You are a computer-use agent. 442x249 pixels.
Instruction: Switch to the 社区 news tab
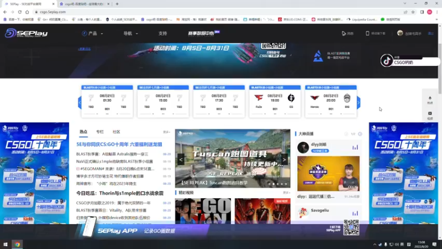(117, 132)
